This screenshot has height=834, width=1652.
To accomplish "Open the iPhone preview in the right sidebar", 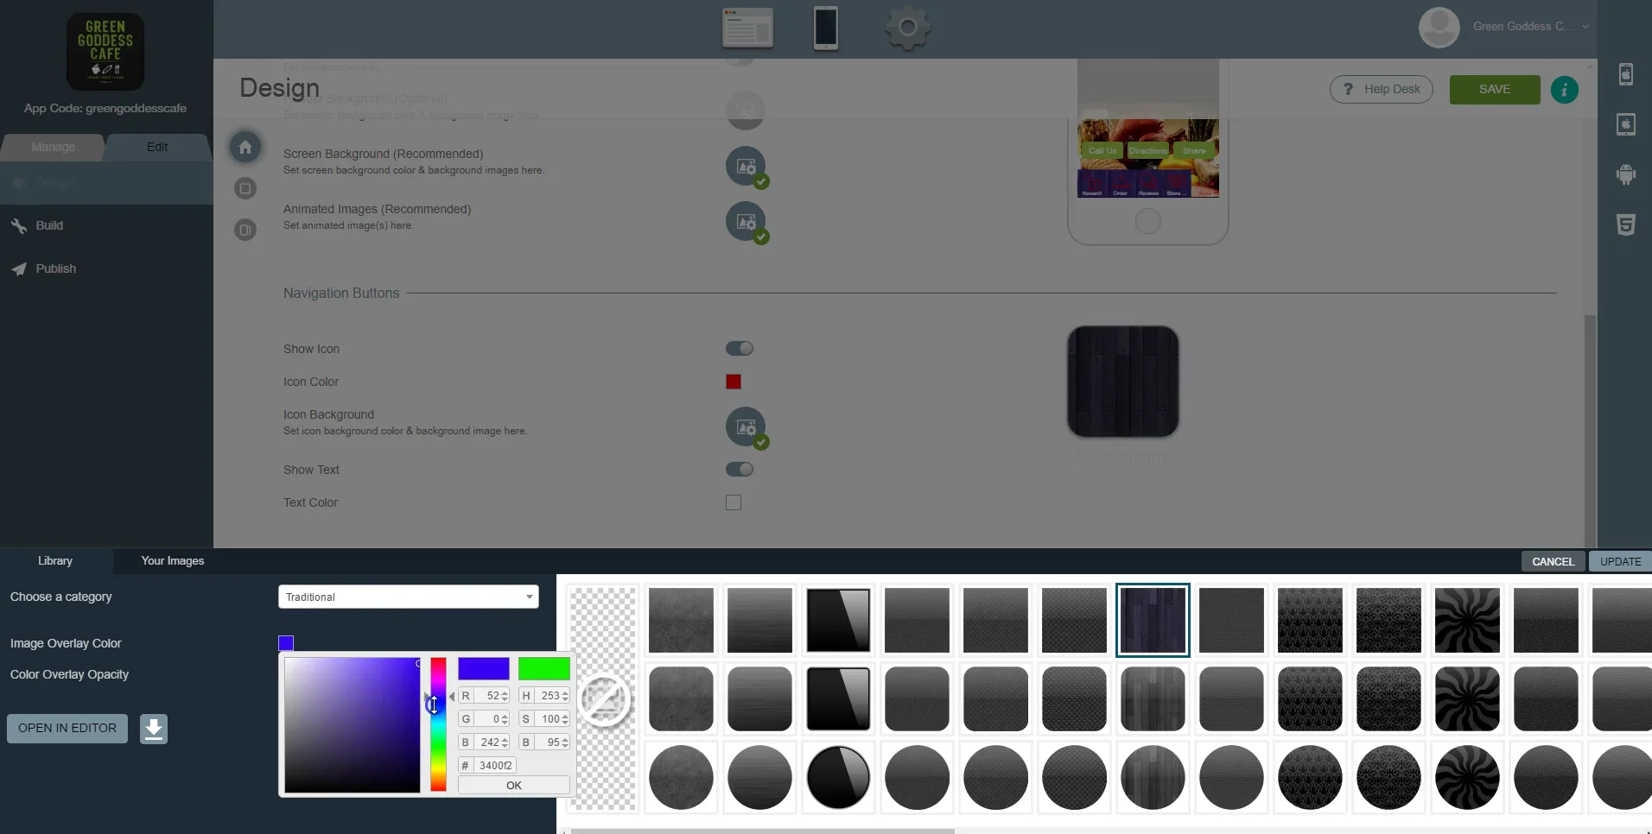I will pyautogui.click(x=1628, y=75).
